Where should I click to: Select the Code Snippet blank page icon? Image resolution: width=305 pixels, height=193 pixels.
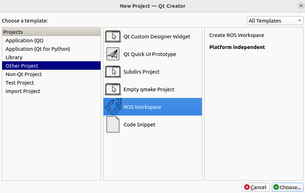[x=113, y=124]
